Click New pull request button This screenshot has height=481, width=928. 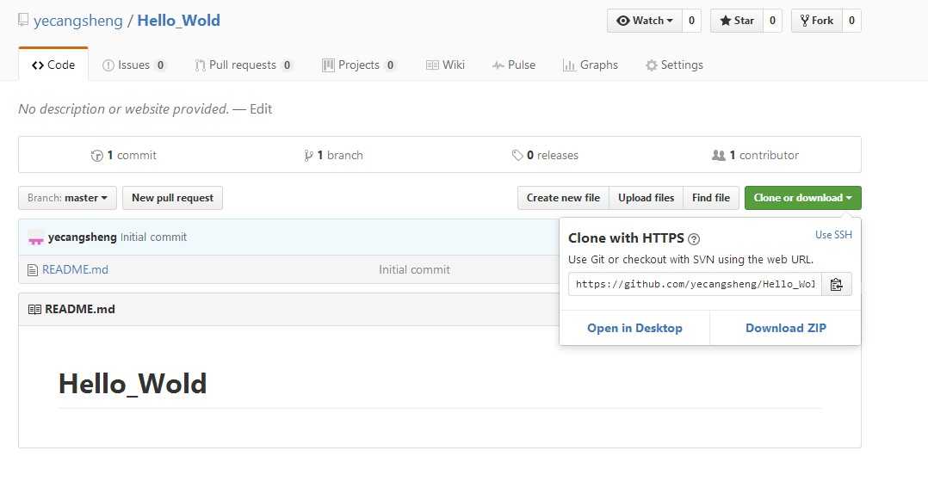tap(172, 198)
